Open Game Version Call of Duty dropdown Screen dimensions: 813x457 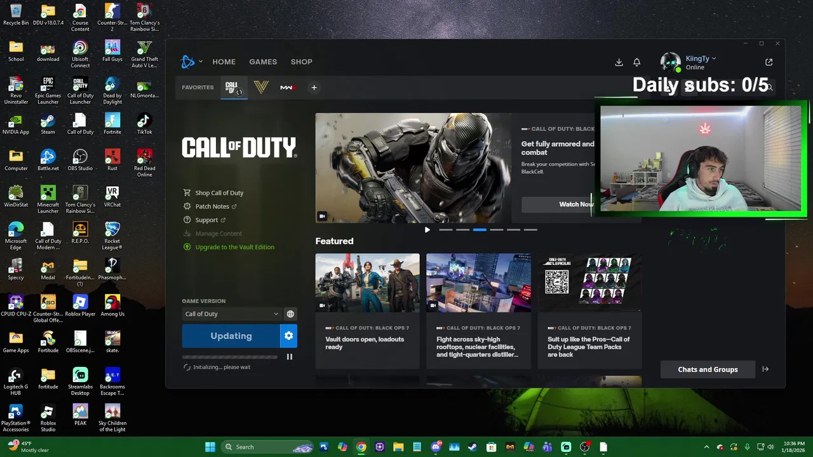coord(231,314)
